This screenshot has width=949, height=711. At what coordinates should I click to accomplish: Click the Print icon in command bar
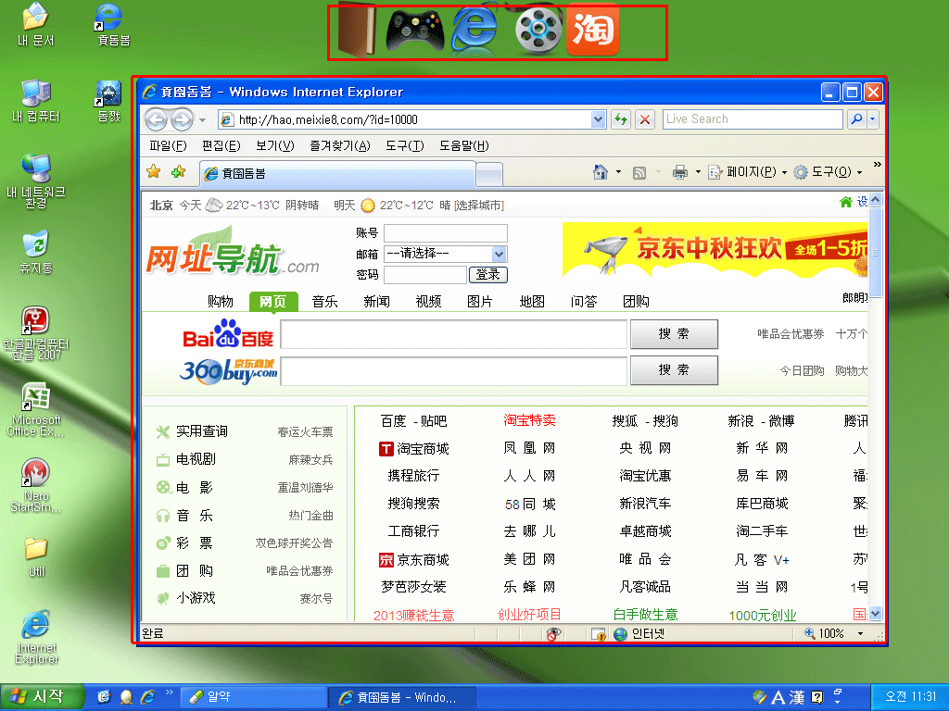tap(679, 172)
